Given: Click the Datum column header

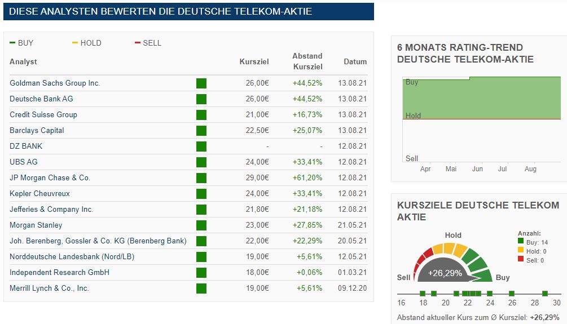Looking at the screenshot, I should click(355, 62).
